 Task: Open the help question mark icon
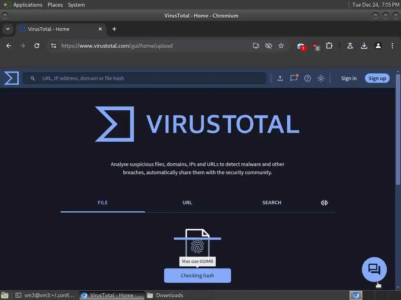(307, 78)
